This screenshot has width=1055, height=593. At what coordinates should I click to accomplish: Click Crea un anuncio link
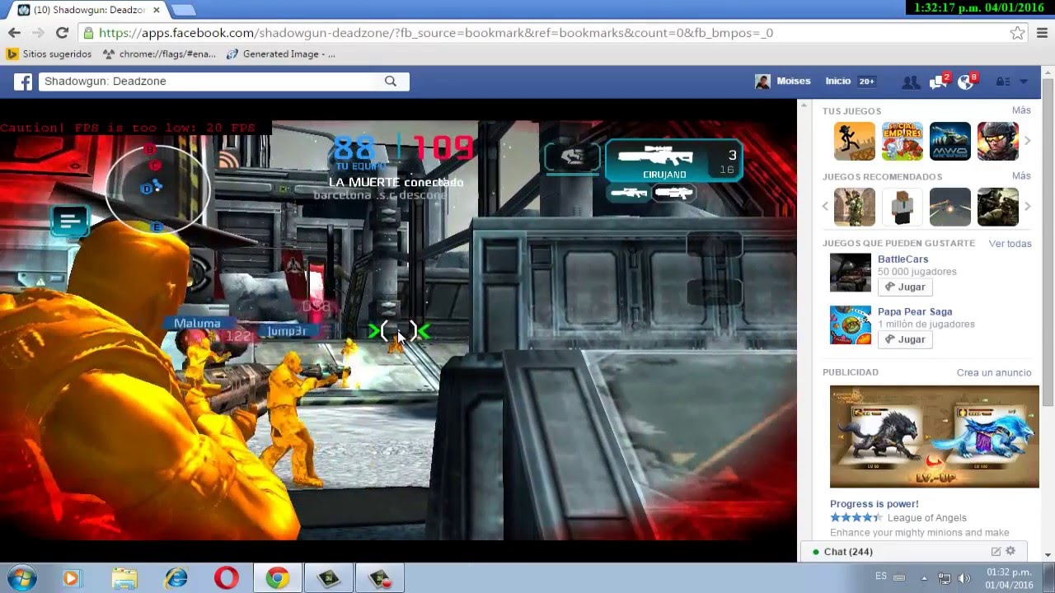click(994, 372)
